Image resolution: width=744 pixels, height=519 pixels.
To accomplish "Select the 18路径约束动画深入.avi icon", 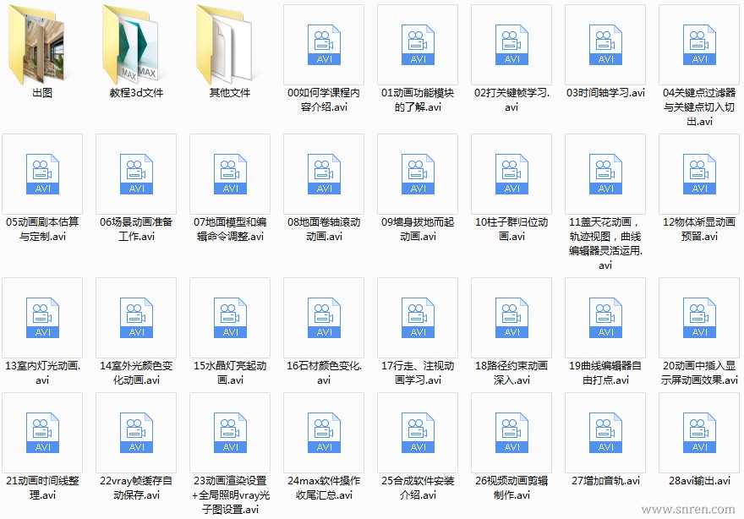I will 512,317.
